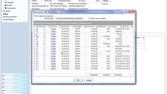The height and width of the screenshot is (94, 167).
Task: Uncheck pay checkbox for invoice 415992
Action: (44, 44)
